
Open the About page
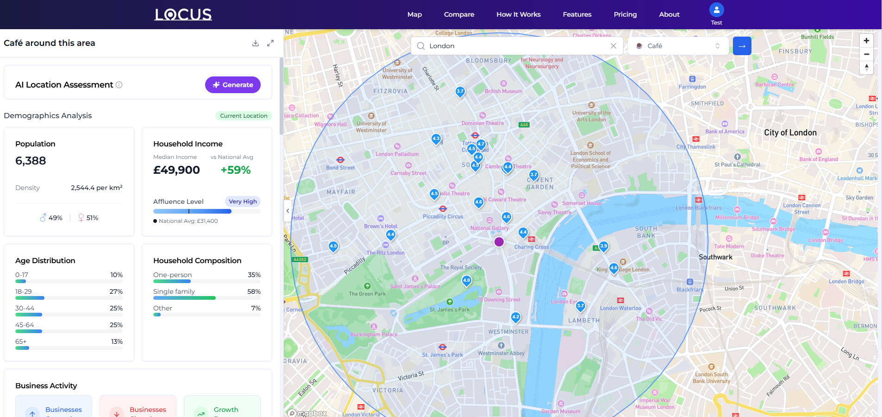pyautogui.click(x=669, y=14)
